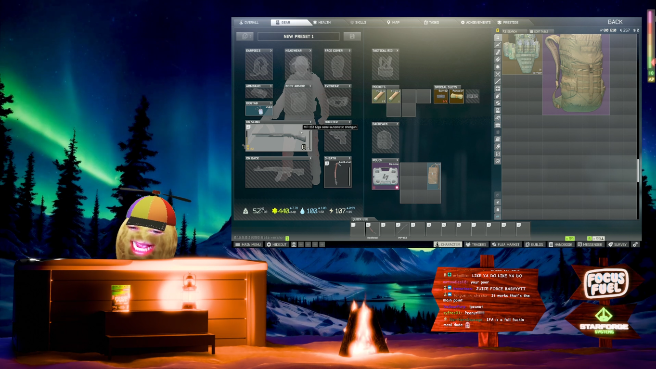Viewport: 656px width, 369px height.
Task: Select the documents case inside the pouch
Action: (434, 176)
